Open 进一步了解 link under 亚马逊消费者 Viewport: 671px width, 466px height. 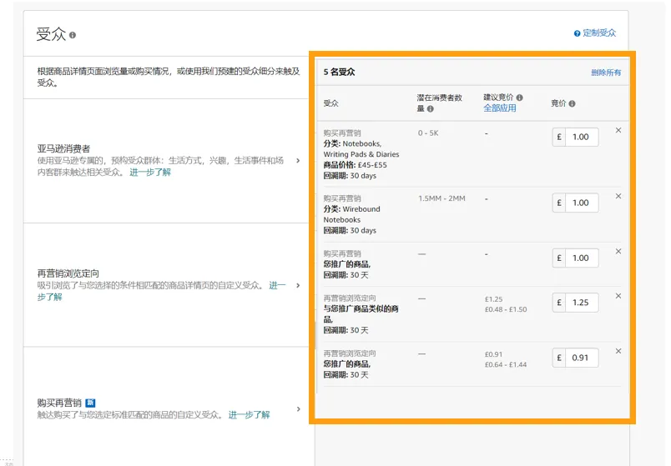point(150,173)
